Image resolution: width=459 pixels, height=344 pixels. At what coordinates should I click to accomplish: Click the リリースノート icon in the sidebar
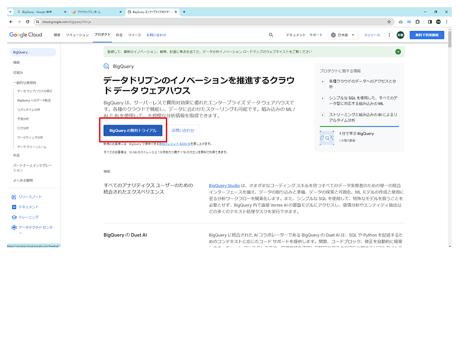pyautogui.click(x=14, y=197)
